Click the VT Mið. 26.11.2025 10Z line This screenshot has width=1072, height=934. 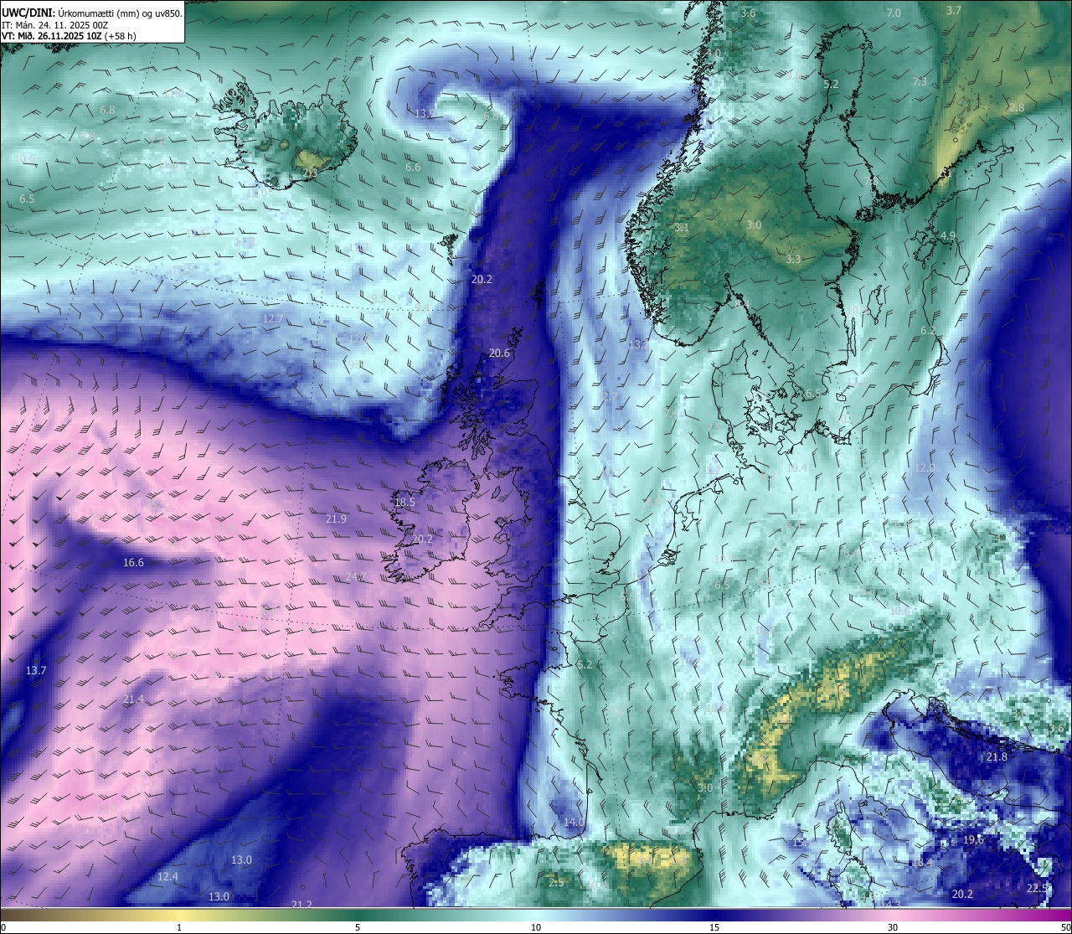click(x=69, y=36)
